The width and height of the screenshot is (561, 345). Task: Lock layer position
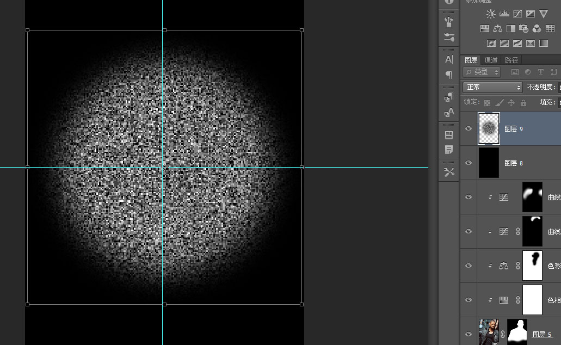(x=511, y=103)
